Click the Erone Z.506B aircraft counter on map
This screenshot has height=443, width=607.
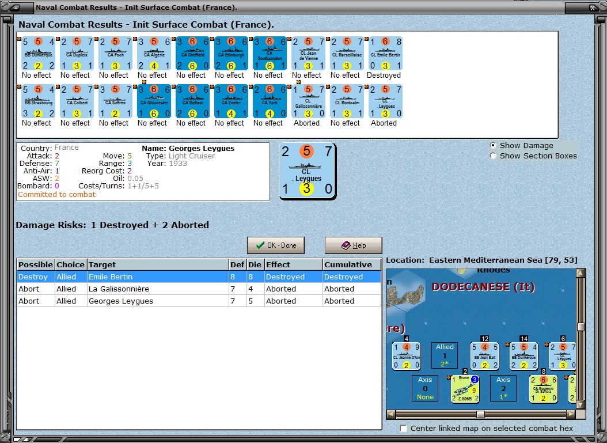(x=466, y=388)
